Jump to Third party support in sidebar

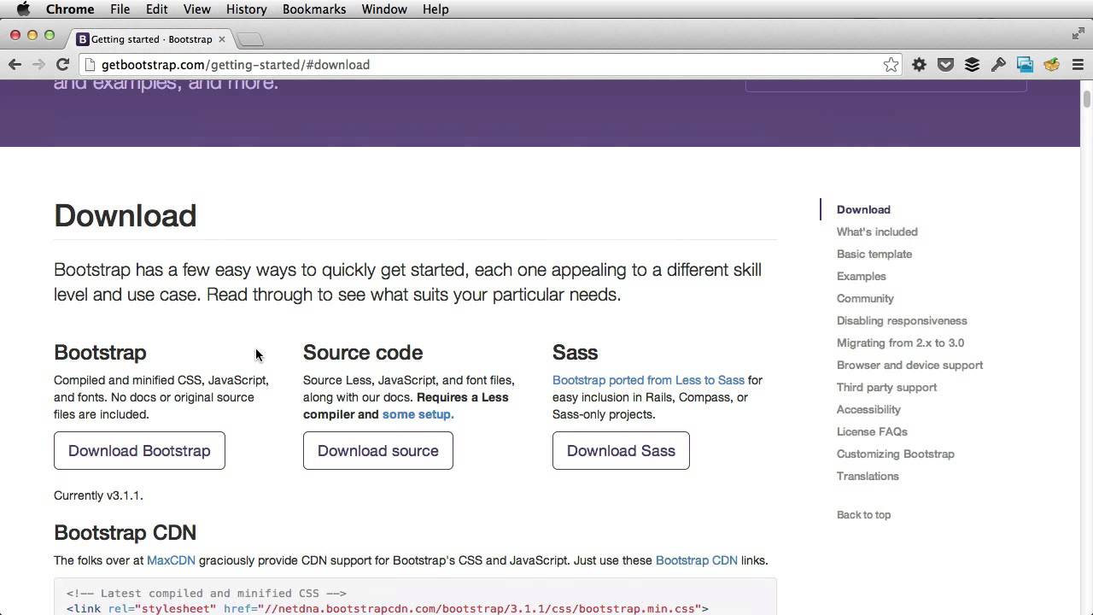point(886,387)
